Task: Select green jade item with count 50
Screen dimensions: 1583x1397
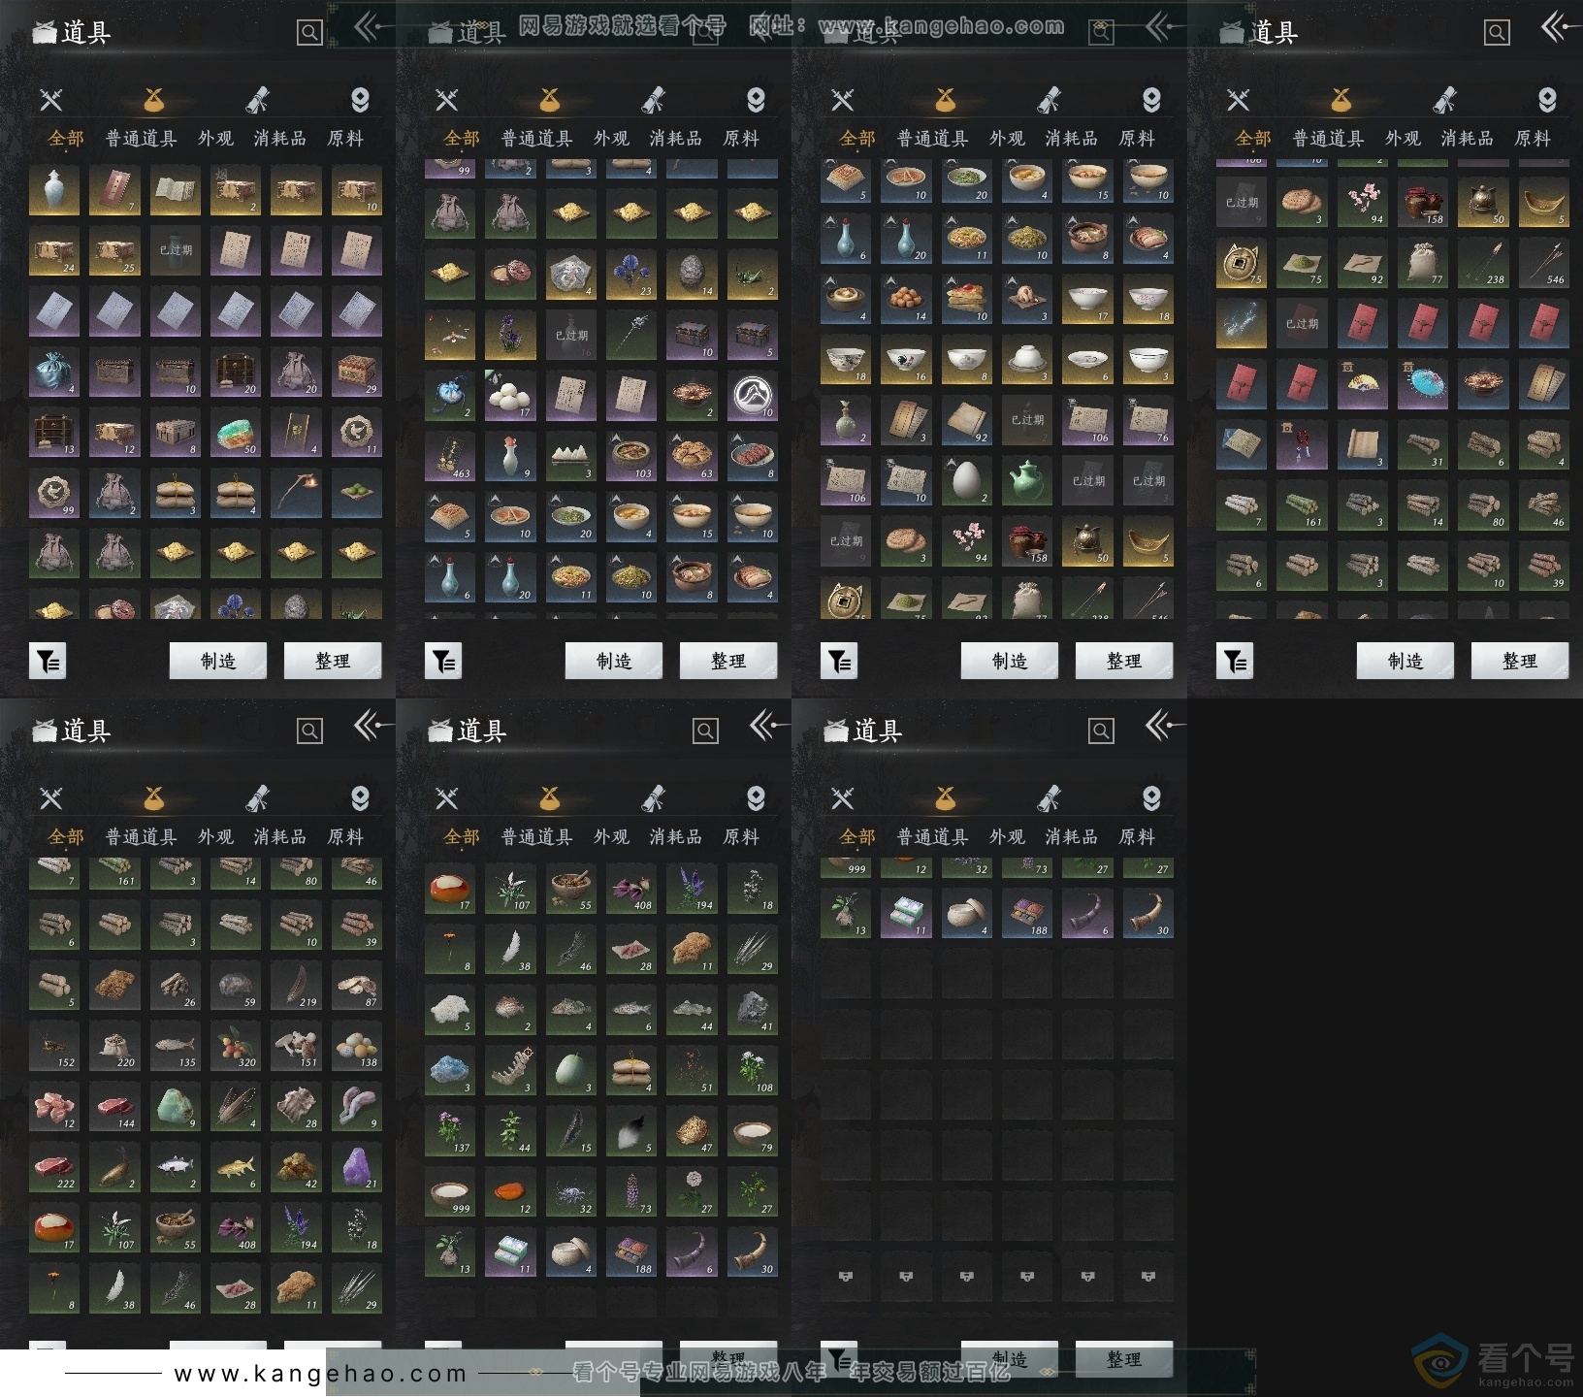Action: point(236,433)
